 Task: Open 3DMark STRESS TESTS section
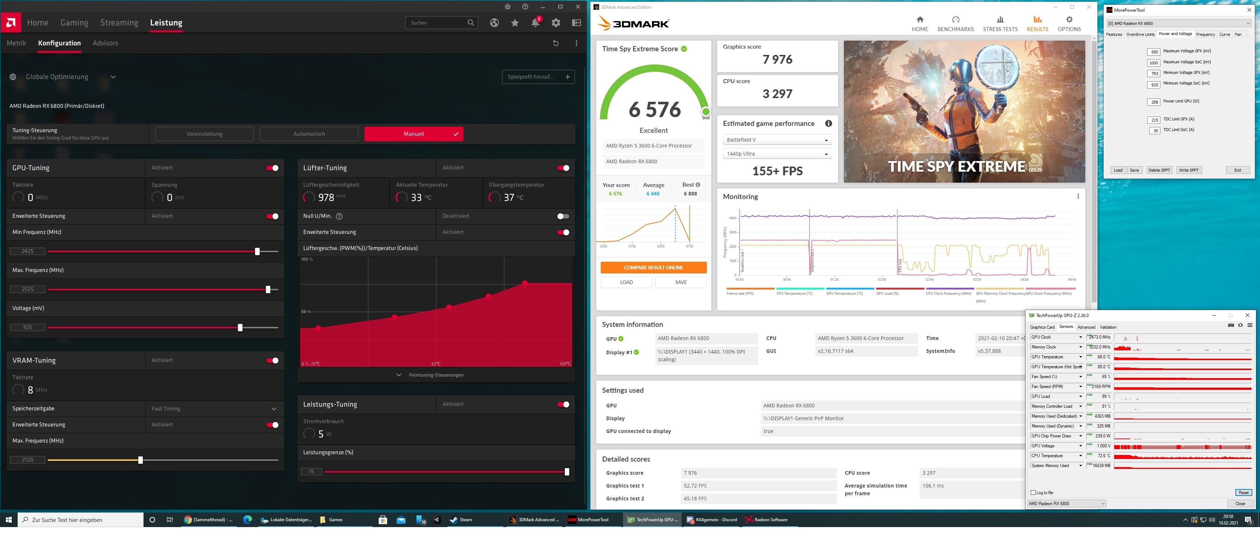click(x=1000, y=23)
